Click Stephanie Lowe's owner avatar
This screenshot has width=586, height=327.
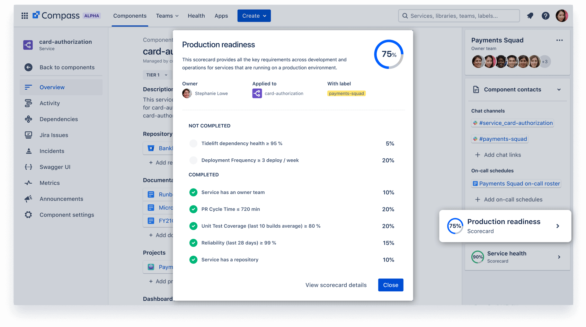coord(187,93)
